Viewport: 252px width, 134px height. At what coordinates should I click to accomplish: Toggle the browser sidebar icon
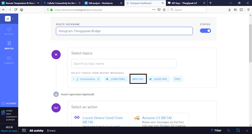coord(241,10)
